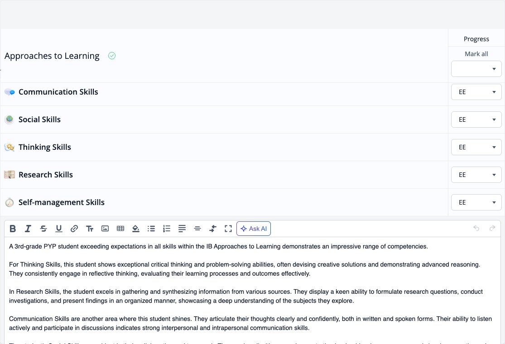This screenshot has height=344, width=505.
Task: Click the Ask AI button
Action: 254,229
